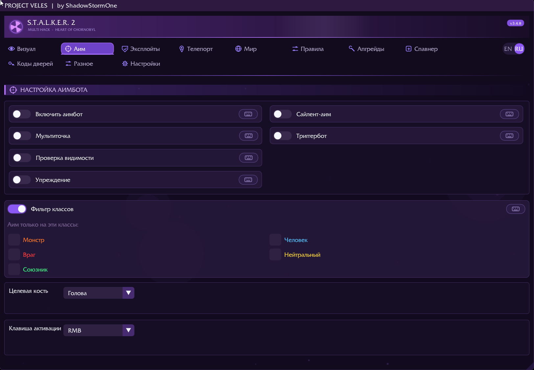Turn on Проверка видимости
Screen dimensions: 534x370
coord(21,158)
